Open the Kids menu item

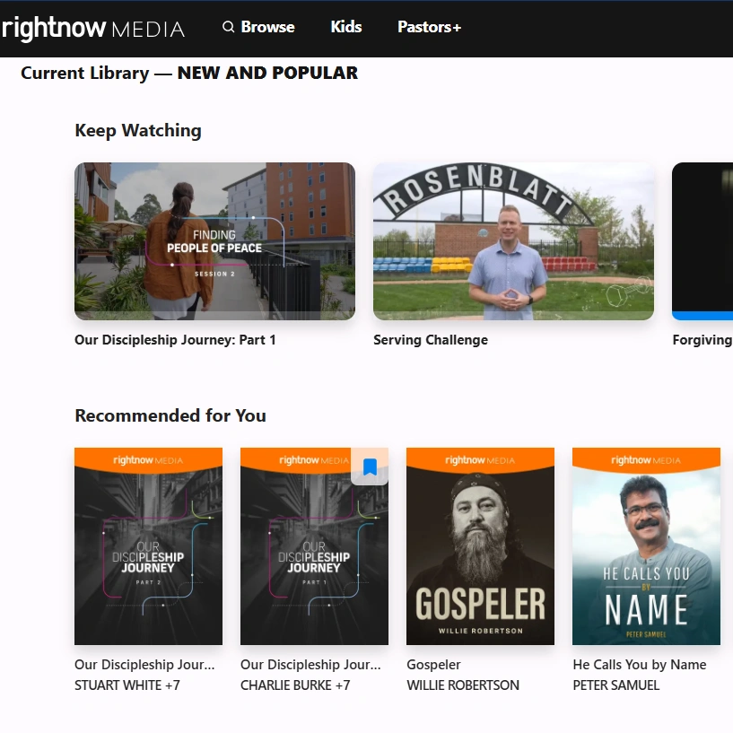point(345,27)
